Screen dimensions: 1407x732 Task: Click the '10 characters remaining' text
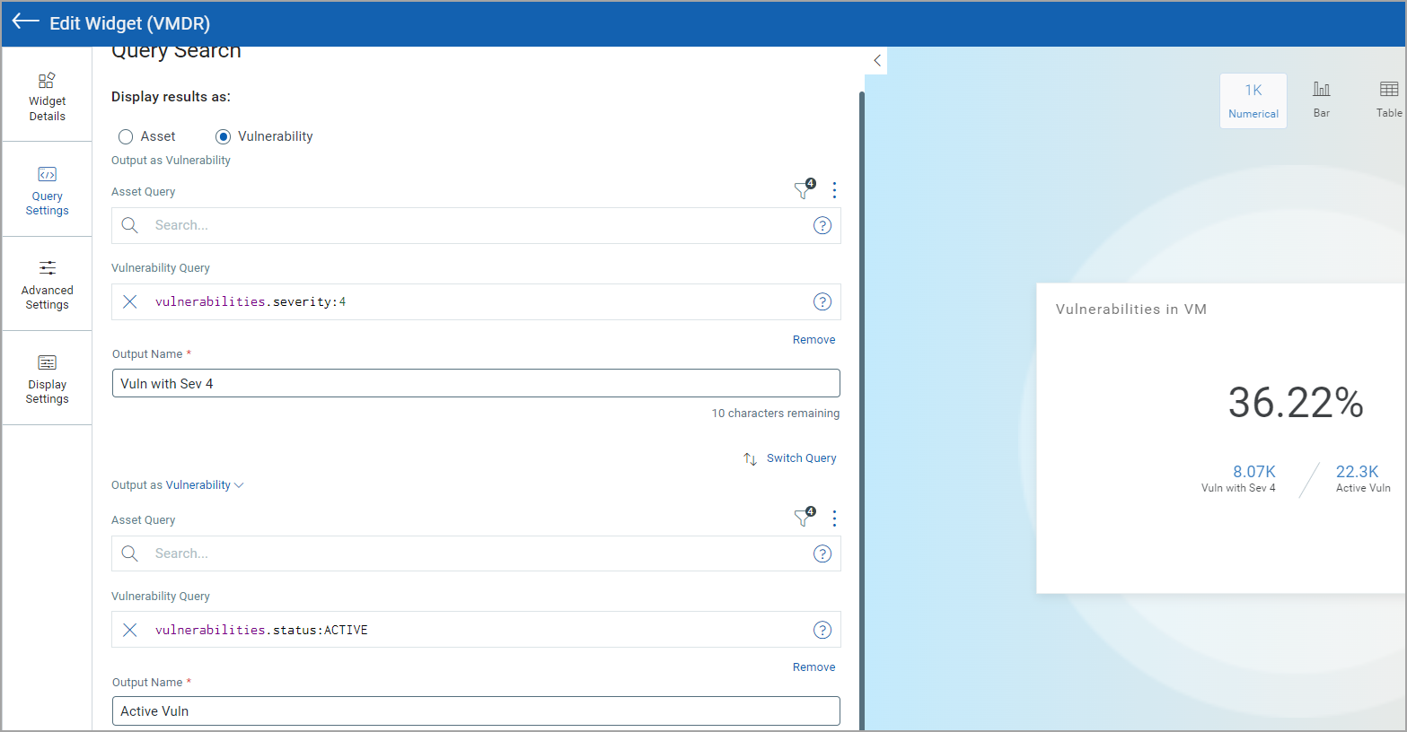(x=776, y=414)
